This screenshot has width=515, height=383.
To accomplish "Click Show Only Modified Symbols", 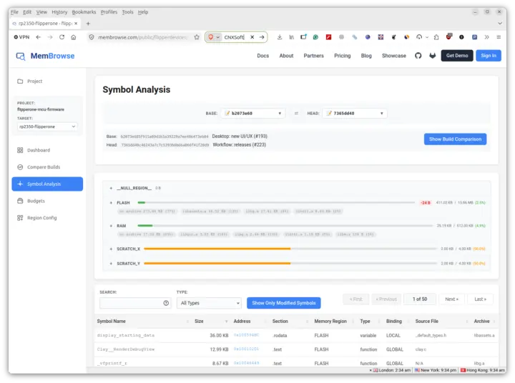I will [284, 303].
